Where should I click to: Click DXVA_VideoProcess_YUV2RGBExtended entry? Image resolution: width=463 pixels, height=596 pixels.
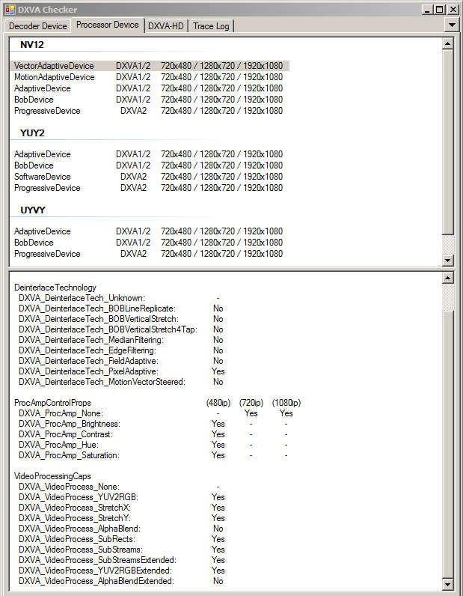pos(95,571)
